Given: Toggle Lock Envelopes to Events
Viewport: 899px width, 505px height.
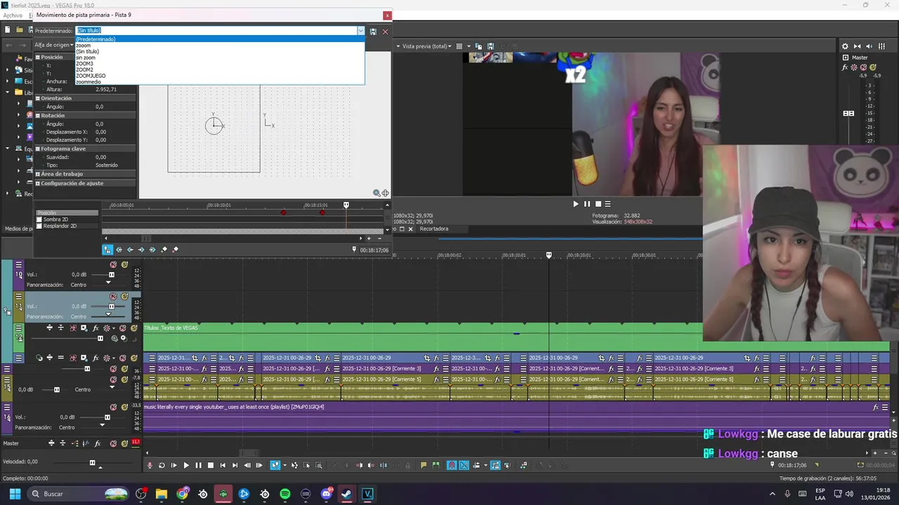Looking at the screenshot, I should click(495, 465).
